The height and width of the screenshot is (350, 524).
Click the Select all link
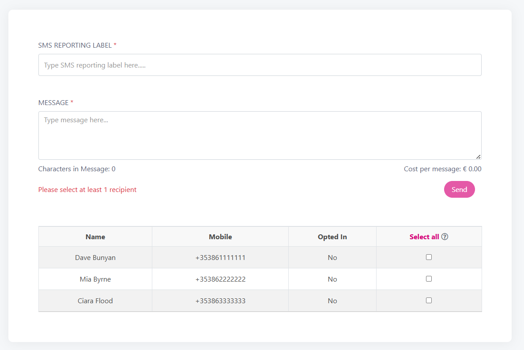point(424,237)
